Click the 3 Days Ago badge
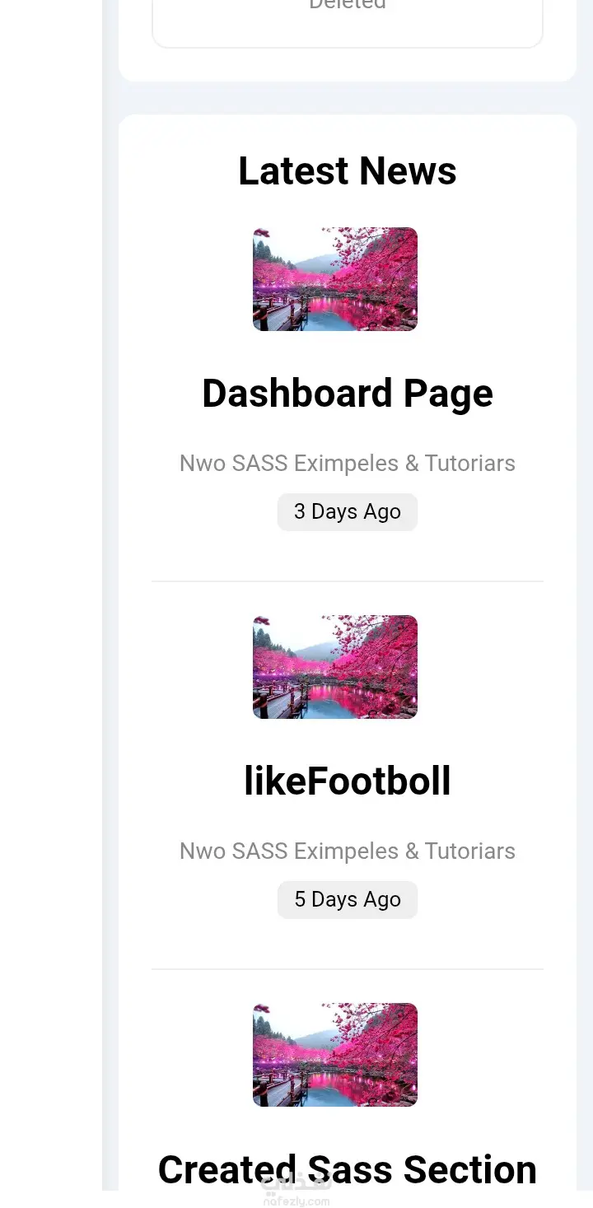The width and height of the screenshot is (593, 1208). coord(348,512)
